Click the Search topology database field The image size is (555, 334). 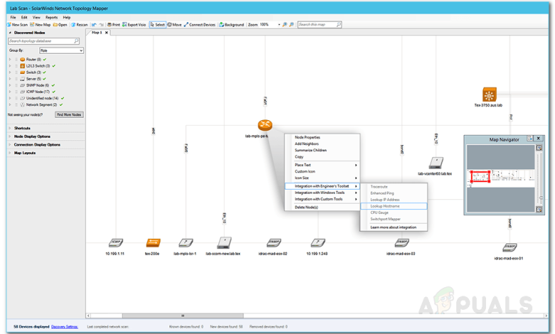43,41
